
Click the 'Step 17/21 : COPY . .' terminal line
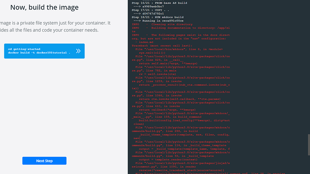(x=151, y=10)
